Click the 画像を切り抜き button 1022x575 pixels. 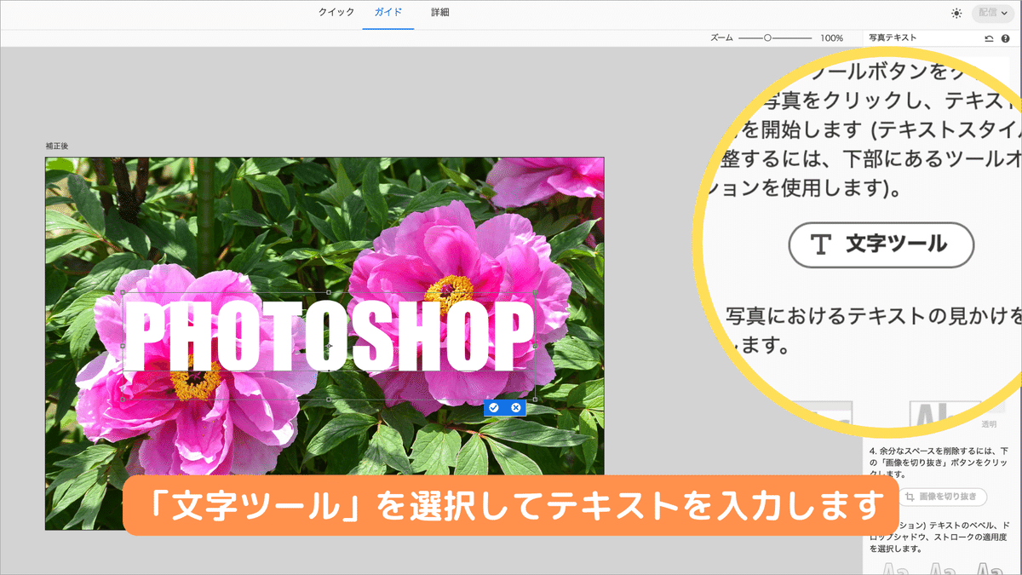pos(943,497)
